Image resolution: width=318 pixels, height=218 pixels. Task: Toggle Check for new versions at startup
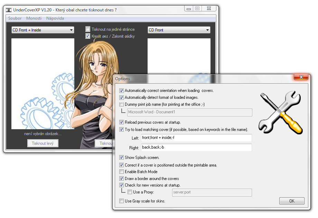point(121,185)
